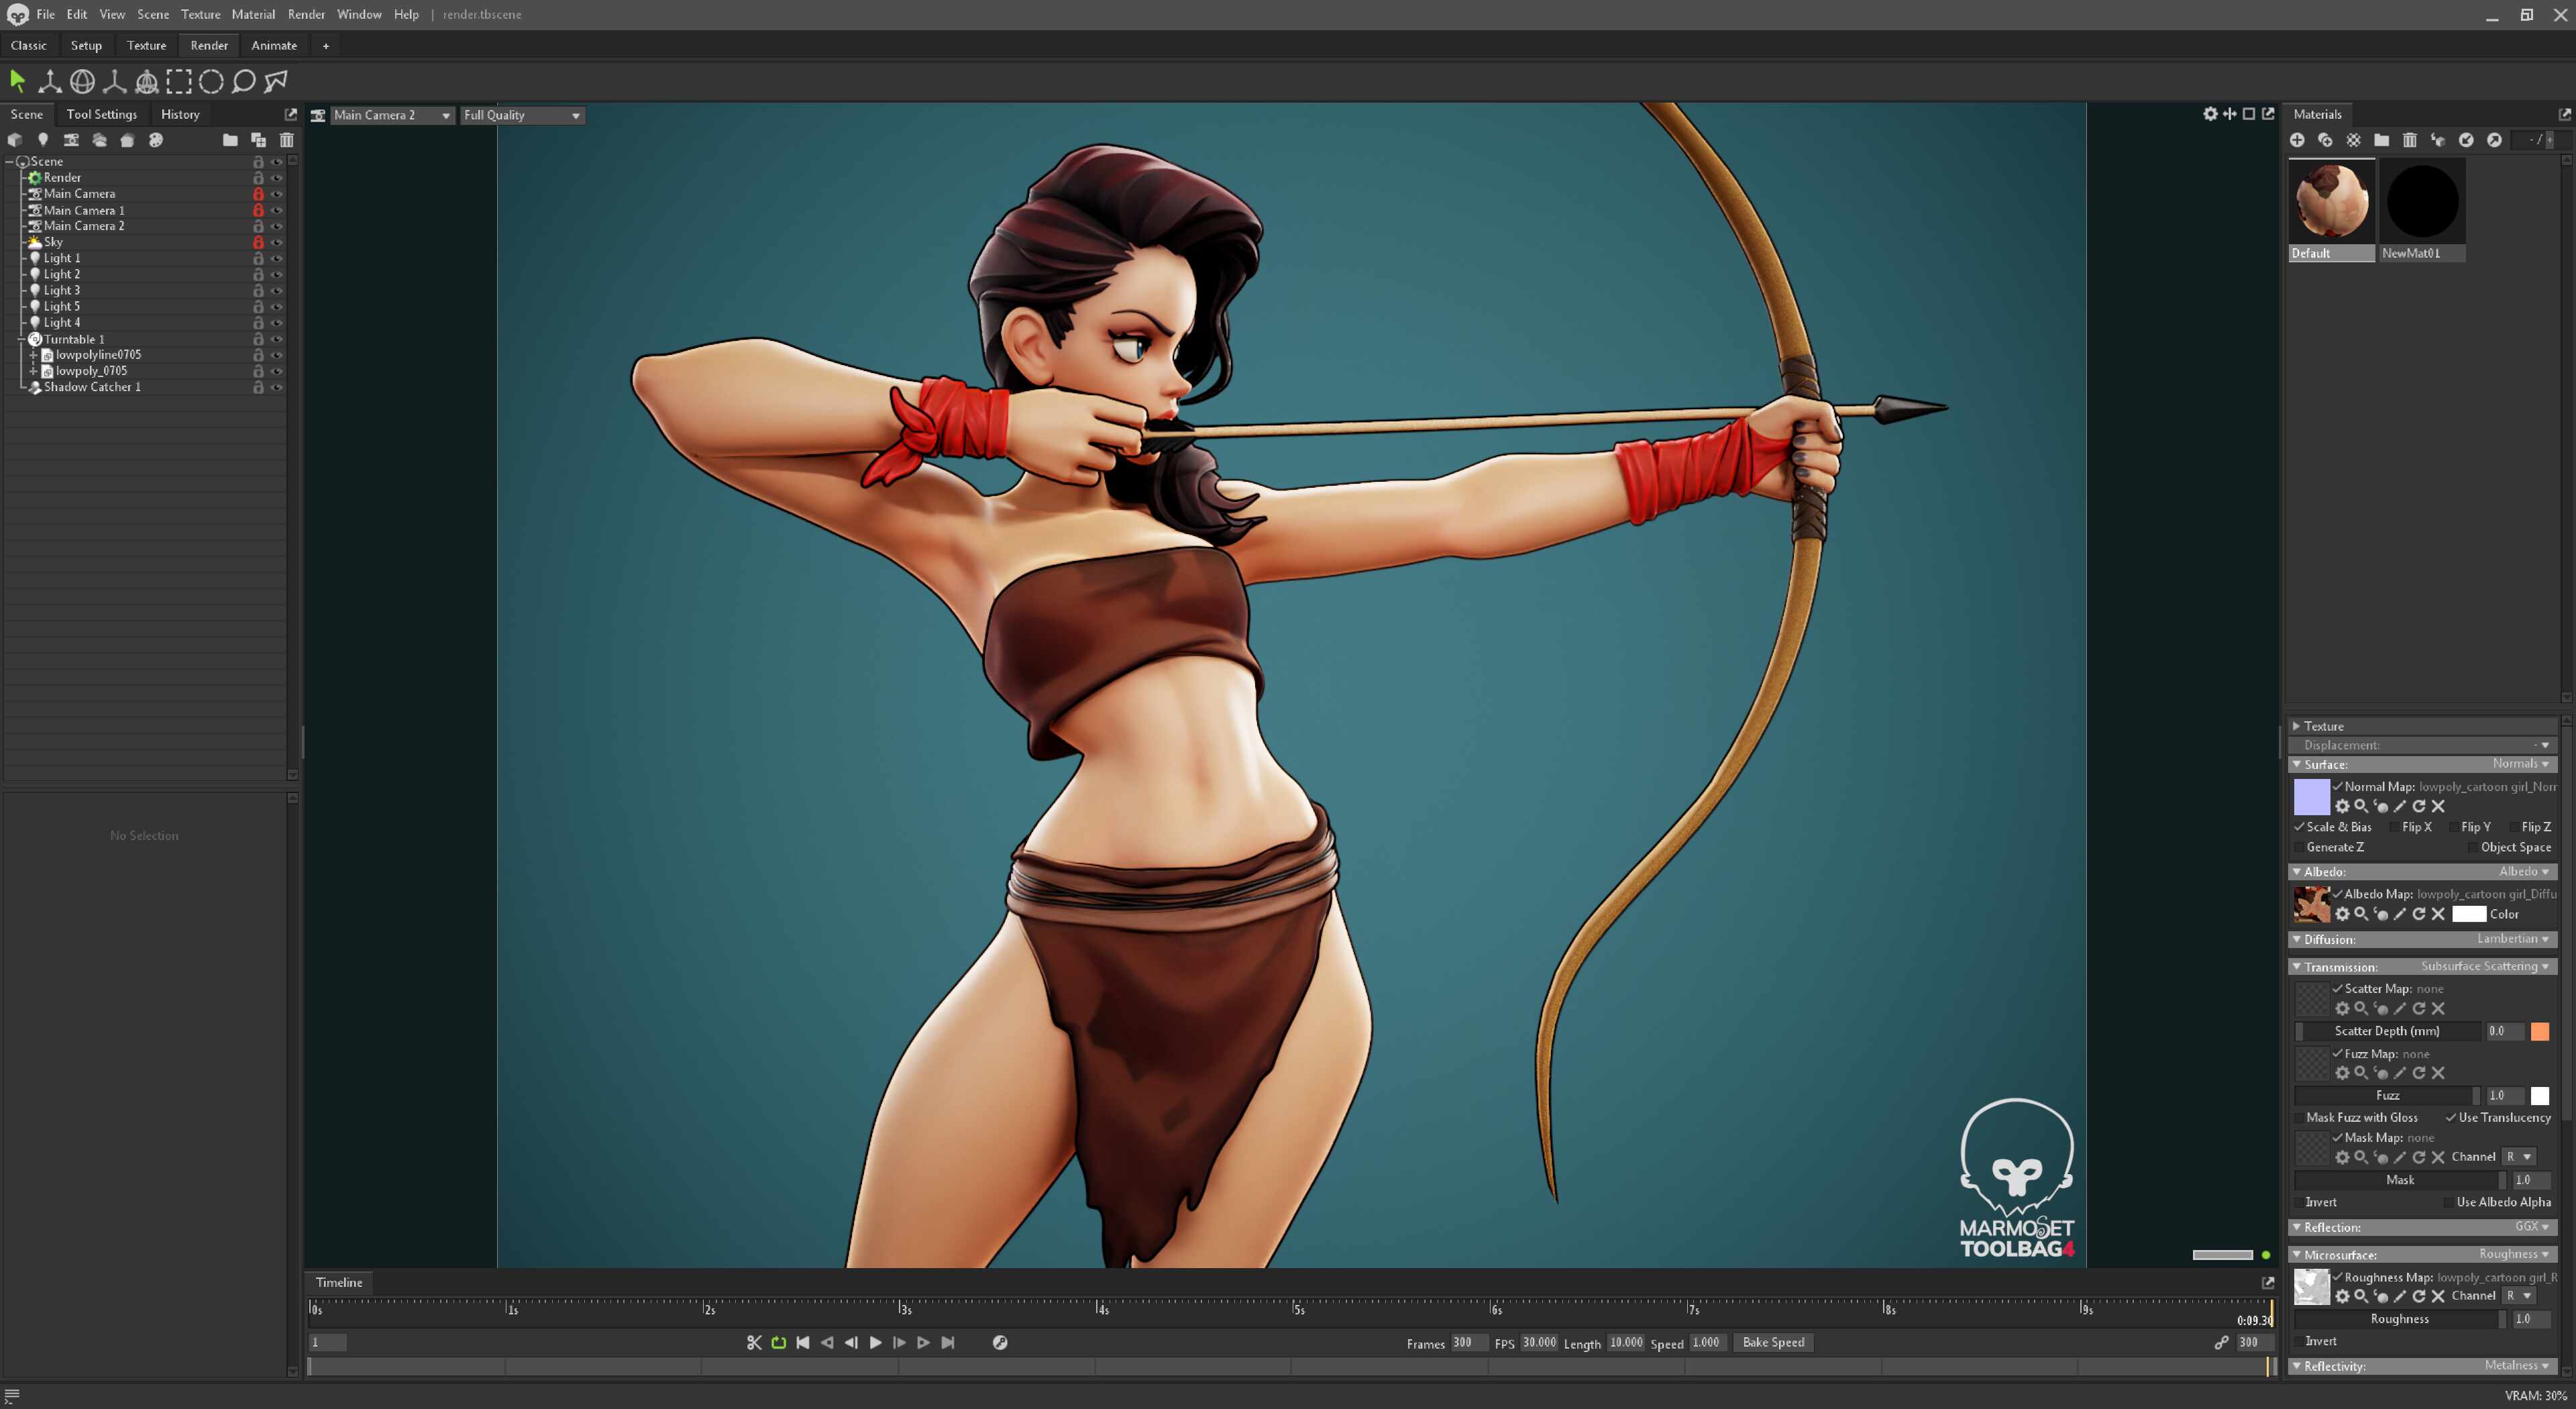Add a new mesh object to scene
Screen dimensions: 2576x1409
click(14, 140)
